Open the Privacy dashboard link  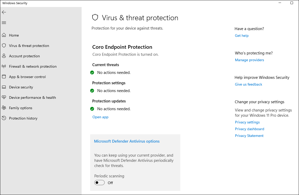click(250, 129)
